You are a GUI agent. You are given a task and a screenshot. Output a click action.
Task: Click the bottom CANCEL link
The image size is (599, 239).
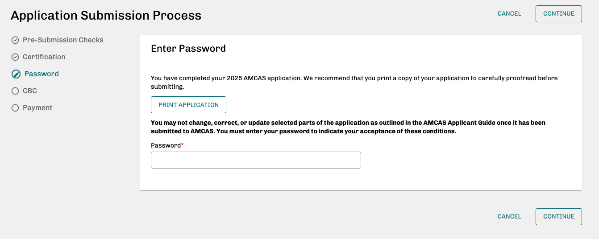509,216
